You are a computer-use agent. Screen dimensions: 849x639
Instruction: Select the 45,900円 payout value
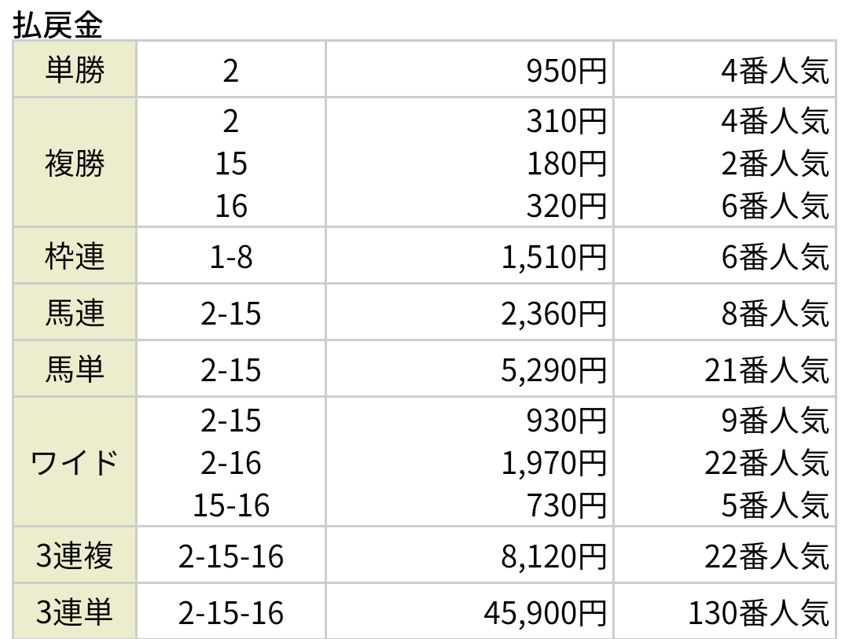coord(546,613)
